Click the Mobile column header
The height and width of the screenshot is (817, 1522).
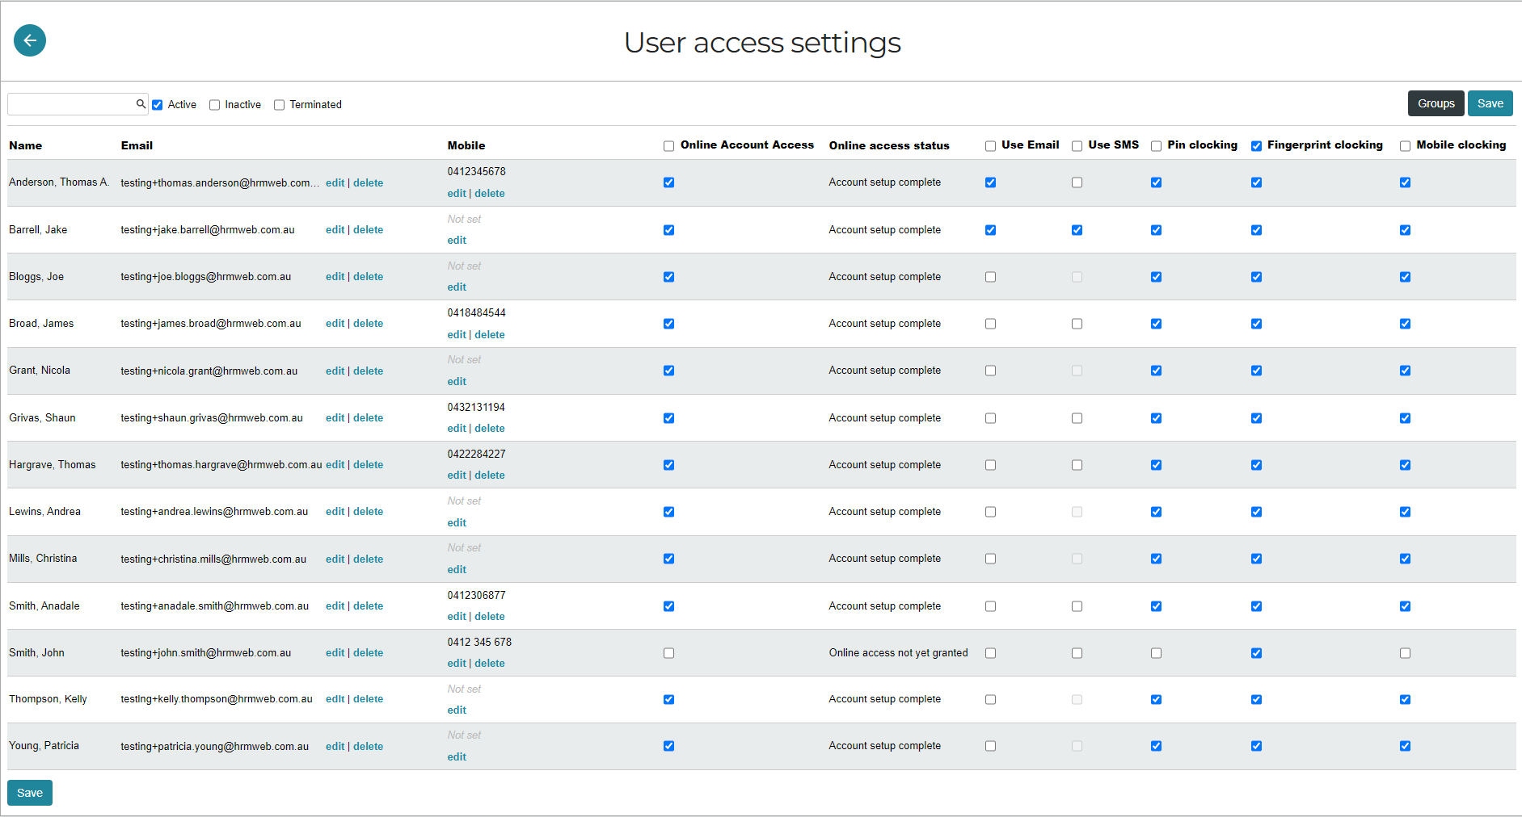[466, 146]
